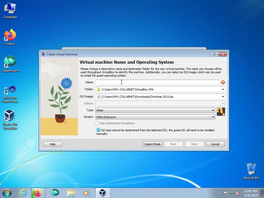Image resolution: width=264 pixels, height=198 pixels.
Task: Open Windows Explorer from the taskbar
Action: [71, 193]
